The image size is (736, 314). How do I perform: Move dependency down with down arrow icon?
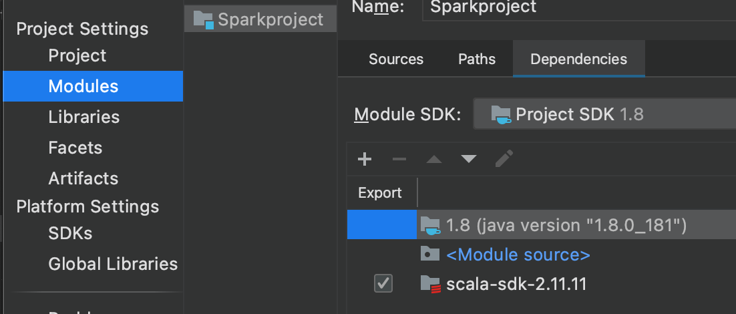[469, 159]
